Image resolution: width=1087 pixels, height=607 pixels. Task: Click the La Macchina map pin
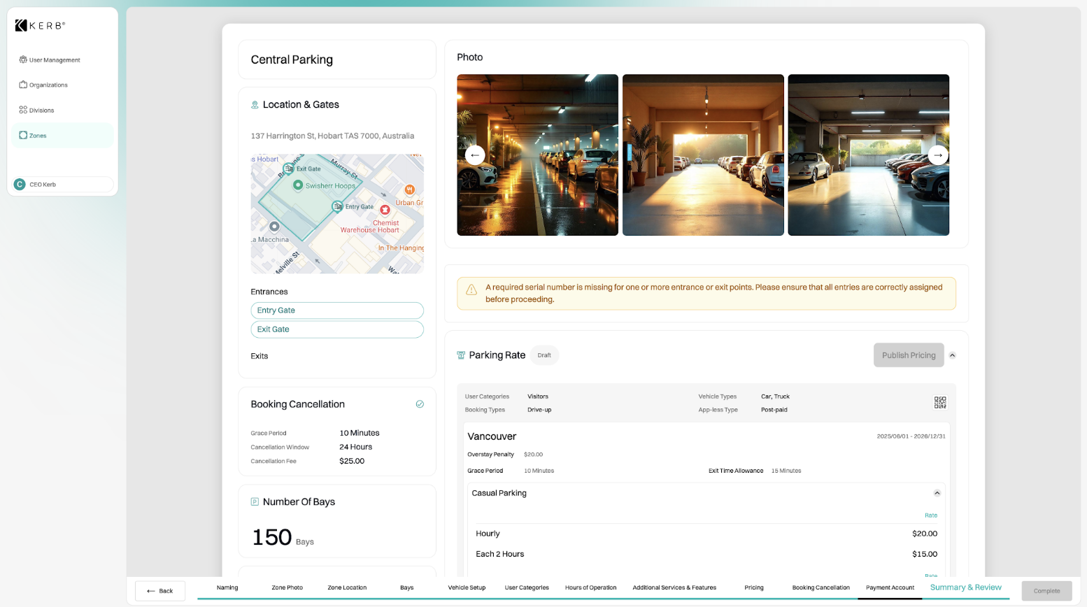[x=274, y=227]
